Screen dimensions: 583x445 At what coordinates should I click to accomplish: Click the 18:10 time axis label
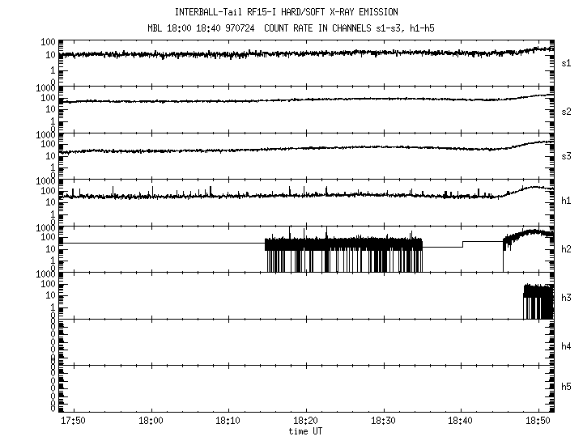pyautogui.click(x=228, y=422)
